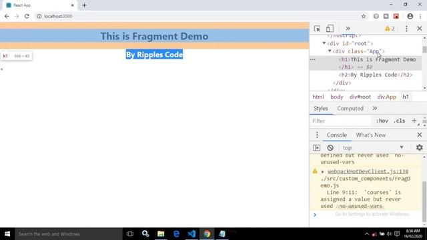
Task: Click the This is Fragment Demo heading
Action: (x=154, y=36)
